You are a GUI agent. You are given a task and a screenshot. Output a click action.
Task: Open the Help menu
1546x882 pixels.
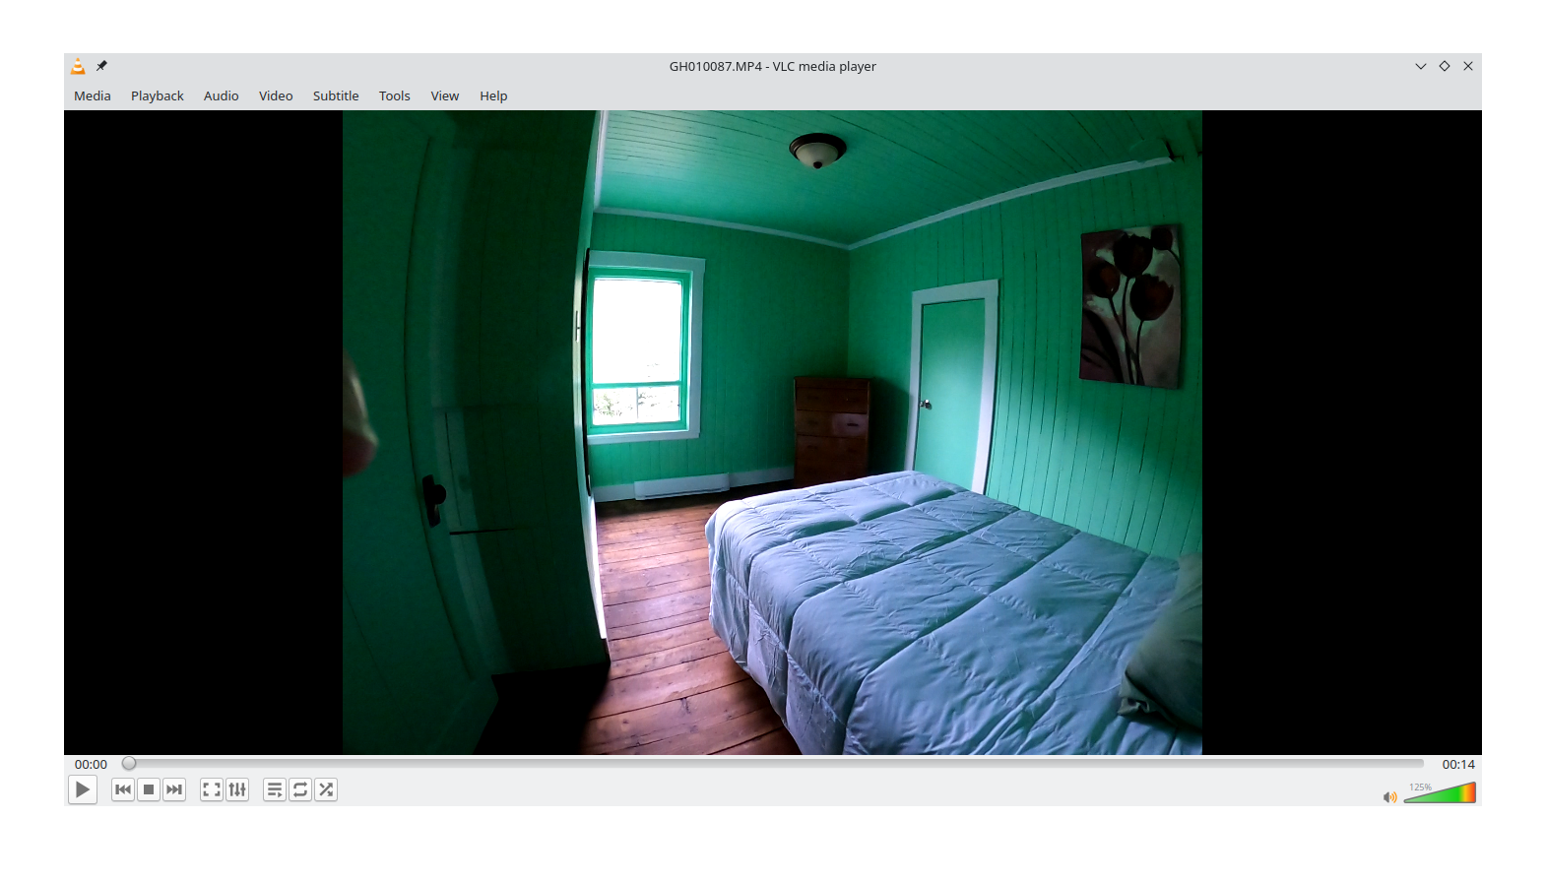pyautogui.click(x=493, y=95)
